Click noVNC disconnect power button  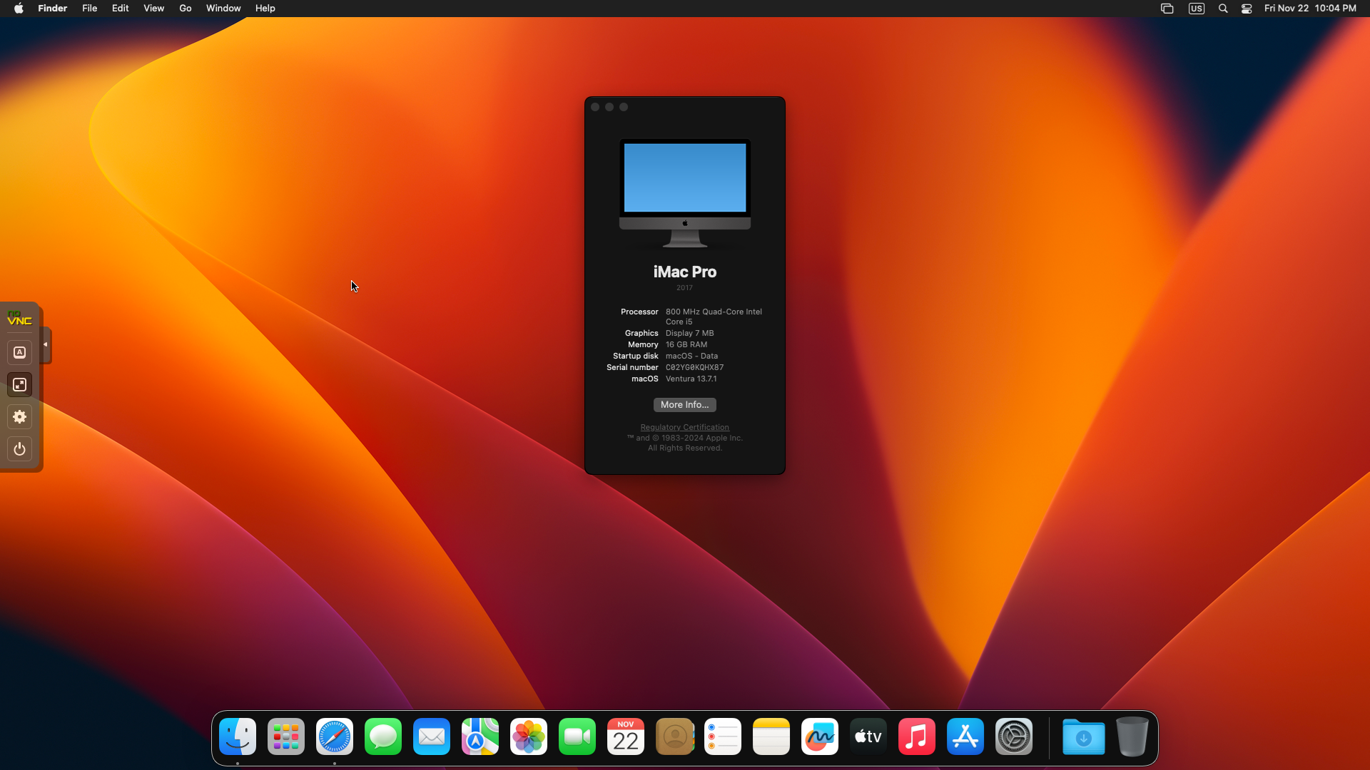click(20, 449)
